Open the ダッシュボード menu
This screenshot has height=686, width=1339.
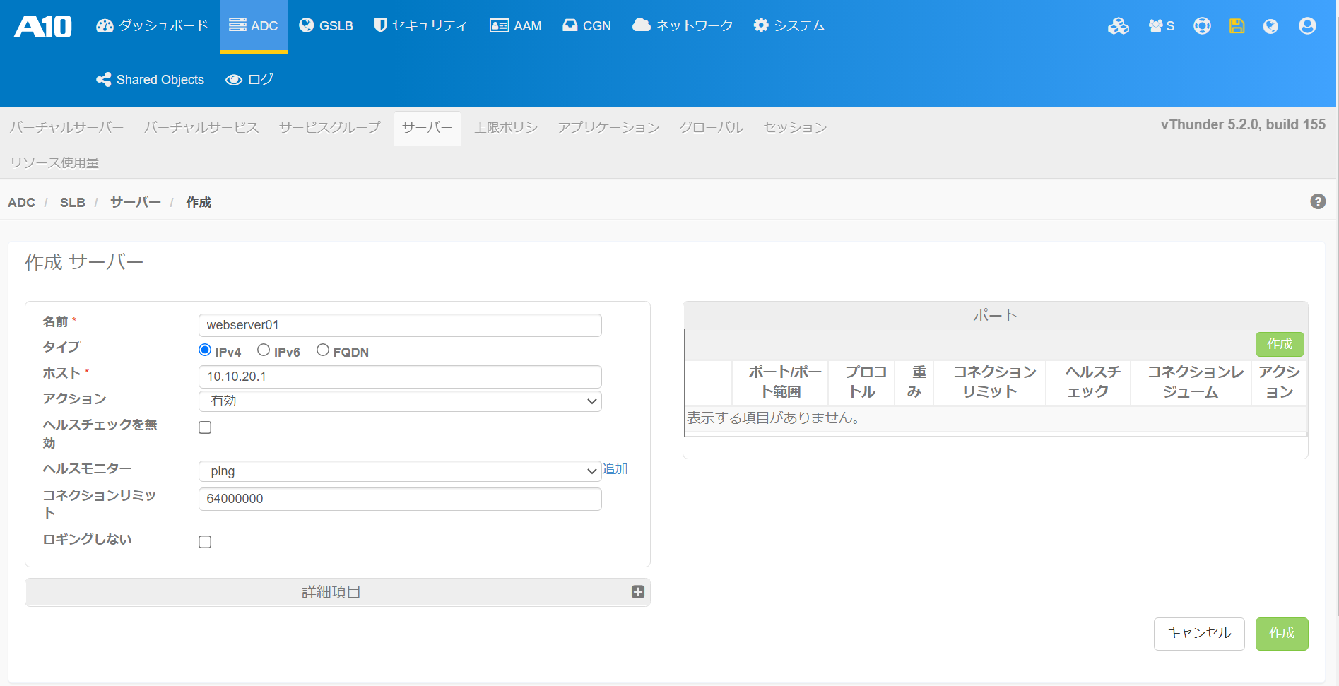pyautogui.click(x=152, y=26)
